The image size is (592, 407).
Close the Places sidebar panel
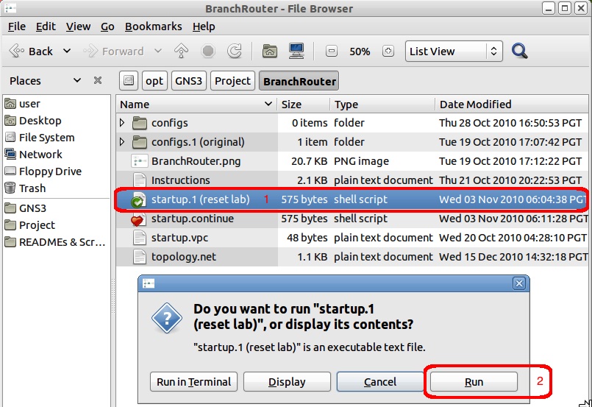point(97,81)
